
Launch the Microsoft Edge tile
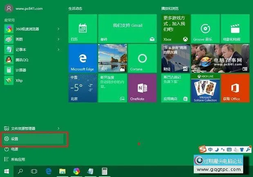point(83,58)
